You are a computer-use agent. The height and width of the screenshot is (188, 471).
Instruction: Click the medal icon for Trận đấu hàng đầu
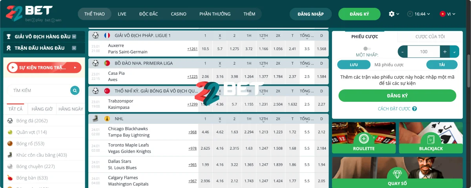(9, 48)
